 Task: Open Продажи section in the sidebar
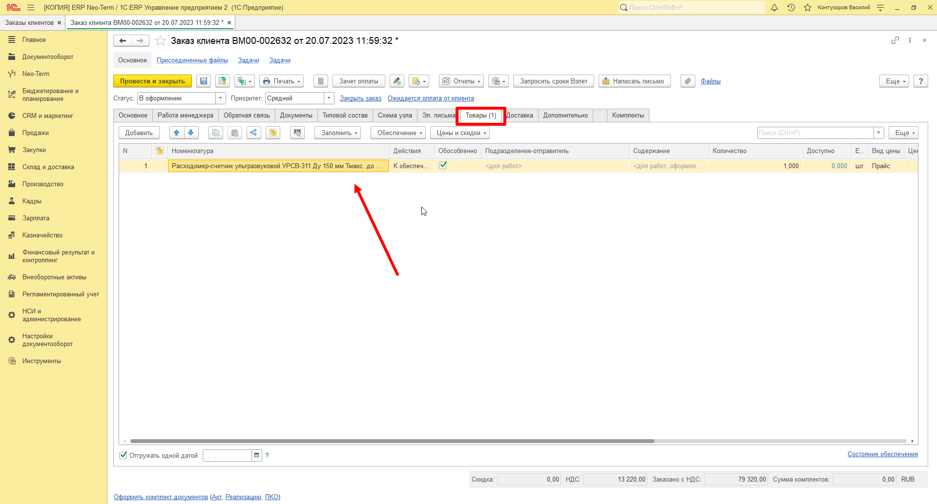tap(36, 133)
